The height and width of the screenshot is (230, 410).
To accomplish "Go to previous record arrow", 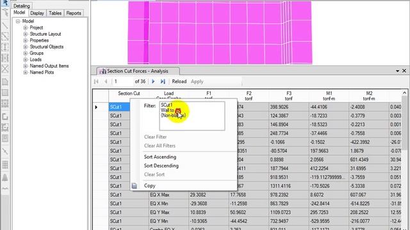I will (x=106, y=82).
